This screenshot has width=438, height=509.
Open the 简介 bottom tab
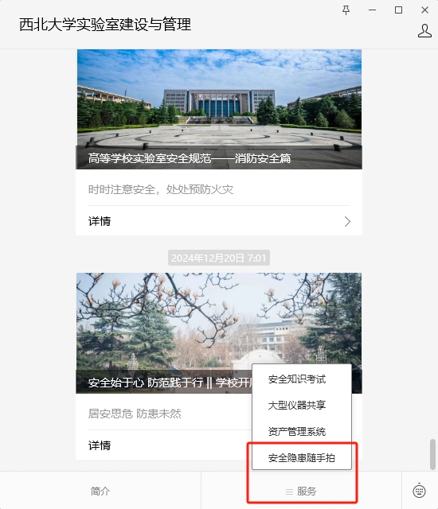click(100, 491)
